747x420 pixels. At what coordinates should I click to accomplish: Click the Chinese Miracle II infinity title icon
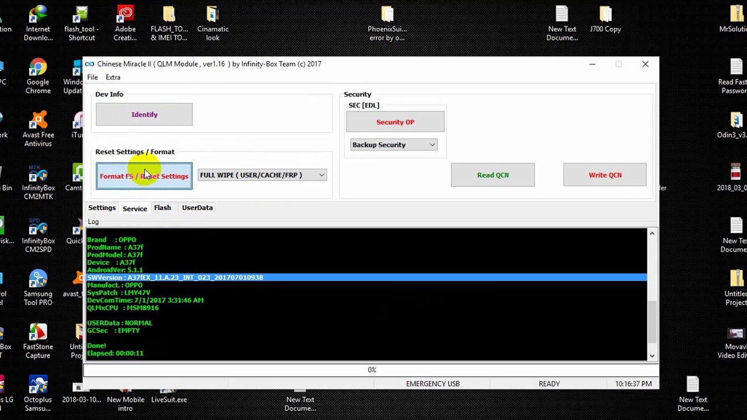89,64
